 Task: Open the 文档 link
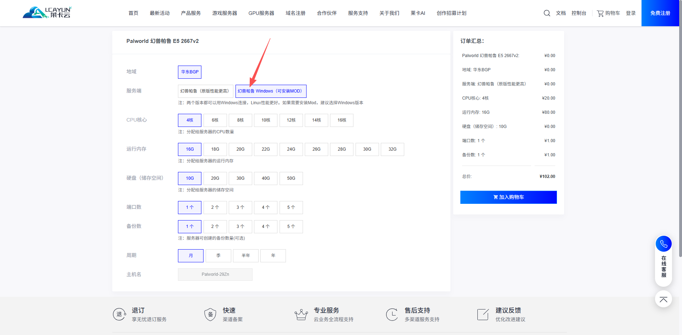coord(561,13)
